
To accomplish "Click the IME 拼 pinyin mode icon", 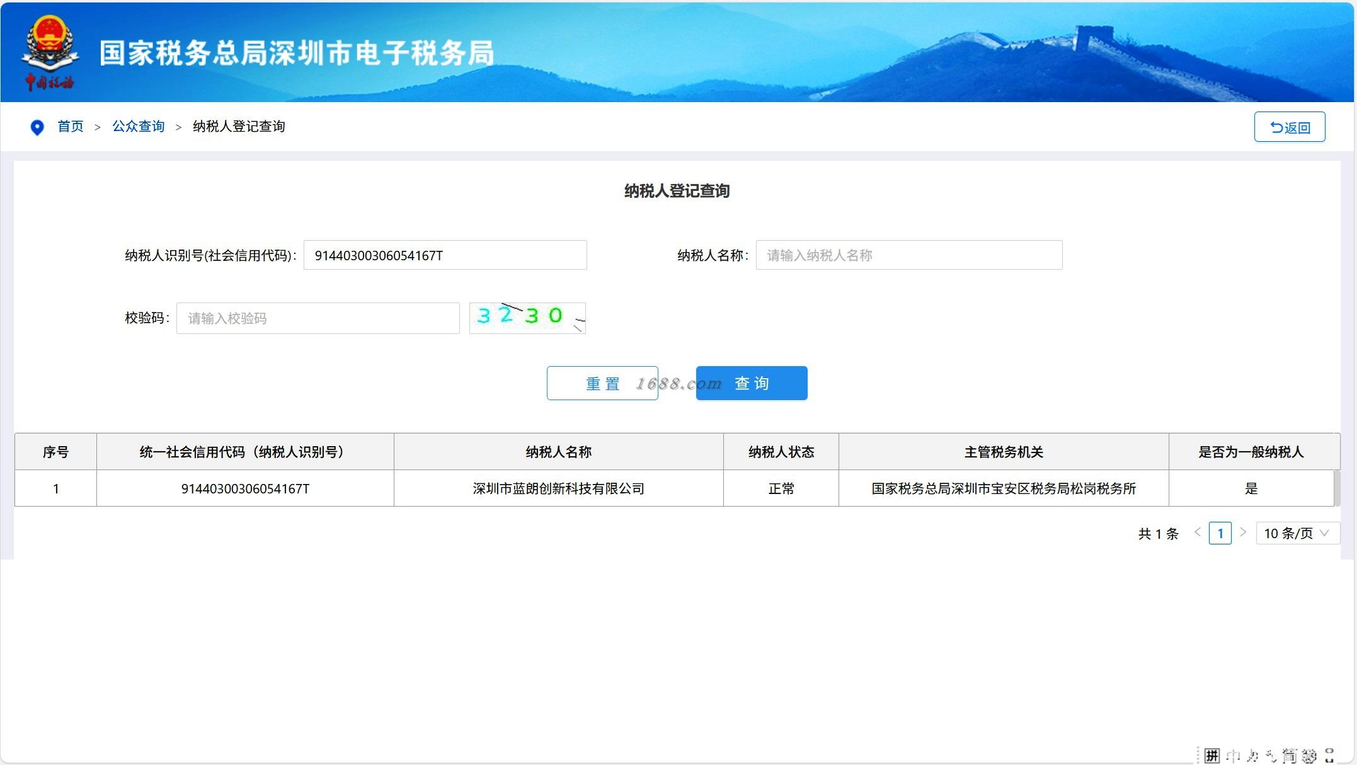I will click(x=1212, y=755).
